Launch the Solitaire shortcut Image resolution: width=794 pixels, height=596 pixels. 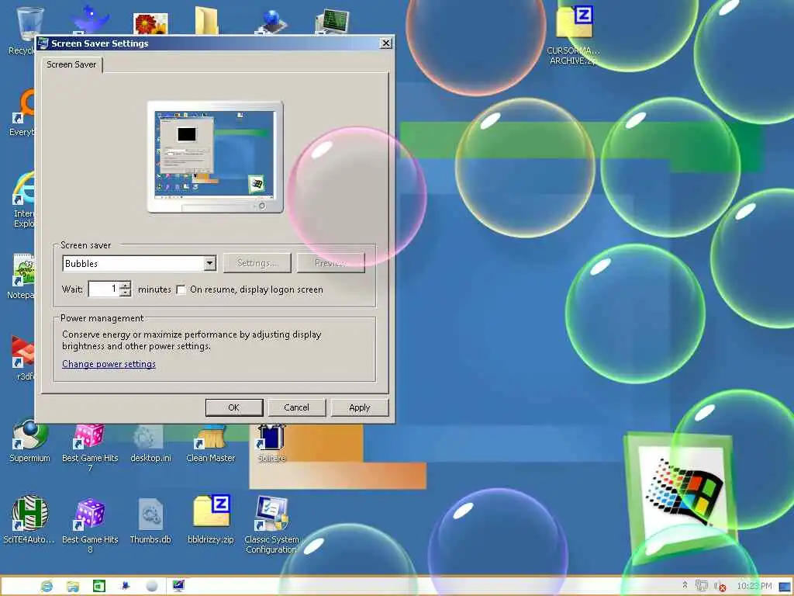(x=271, y=444)
